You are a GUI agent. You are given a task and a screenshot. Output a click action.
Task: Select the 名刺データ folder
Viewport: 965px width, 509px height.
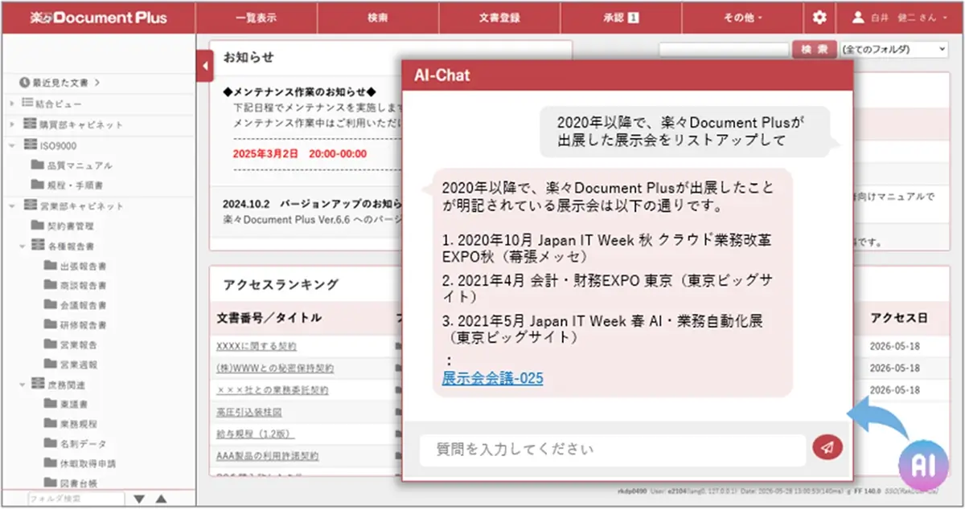[82, 444]
